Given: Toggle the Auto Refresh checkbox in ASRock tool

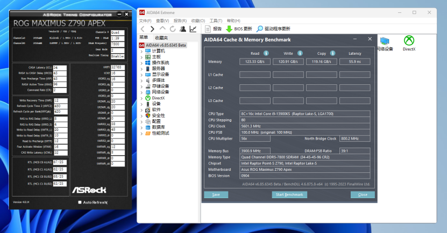Looking at the screenshot, I should click(x=80, y=202).
